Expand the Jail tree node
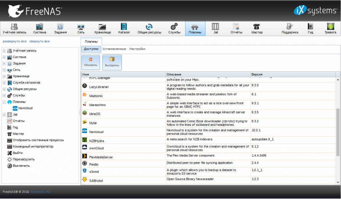 [4, 114]
